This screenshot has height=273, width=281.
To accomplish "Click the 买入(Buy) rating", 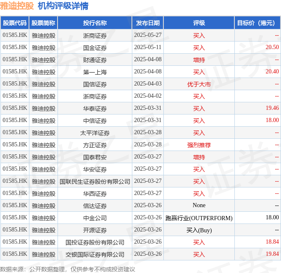I will (199, 230).
